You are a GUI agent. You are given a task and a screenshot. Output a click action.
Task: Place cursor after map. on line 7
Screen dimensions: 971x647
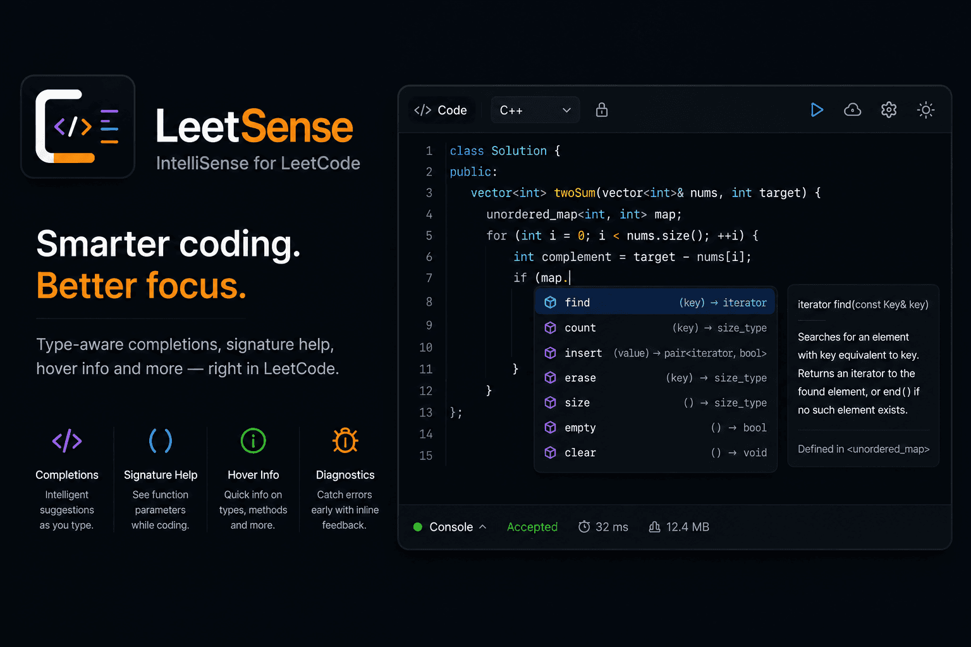(x=570, y=278)
